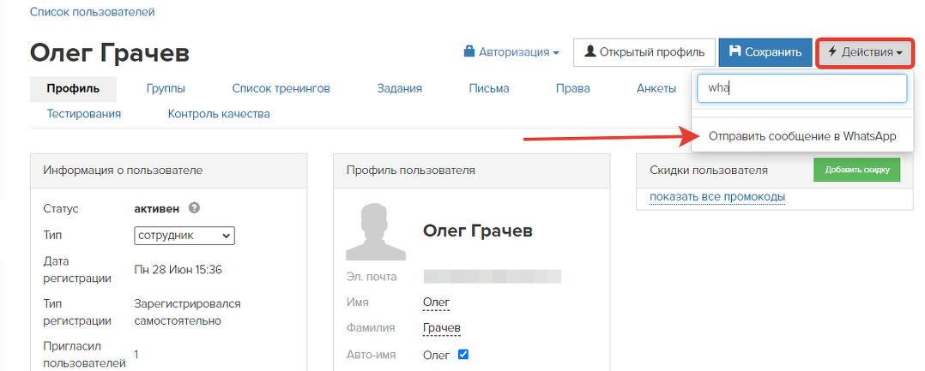Expand the Авторизация dropdown menu

point(511,52)
